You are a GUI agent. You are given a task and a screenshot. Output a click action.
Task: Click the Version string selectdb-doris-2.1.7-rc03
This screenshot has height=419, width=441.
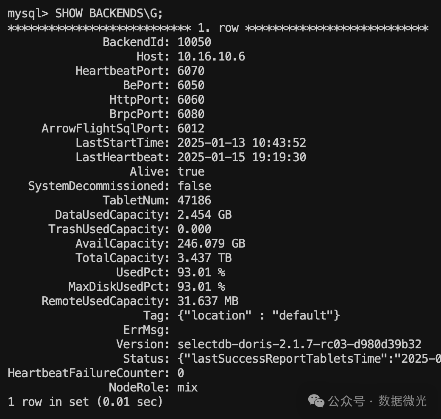tap(299, 344)
